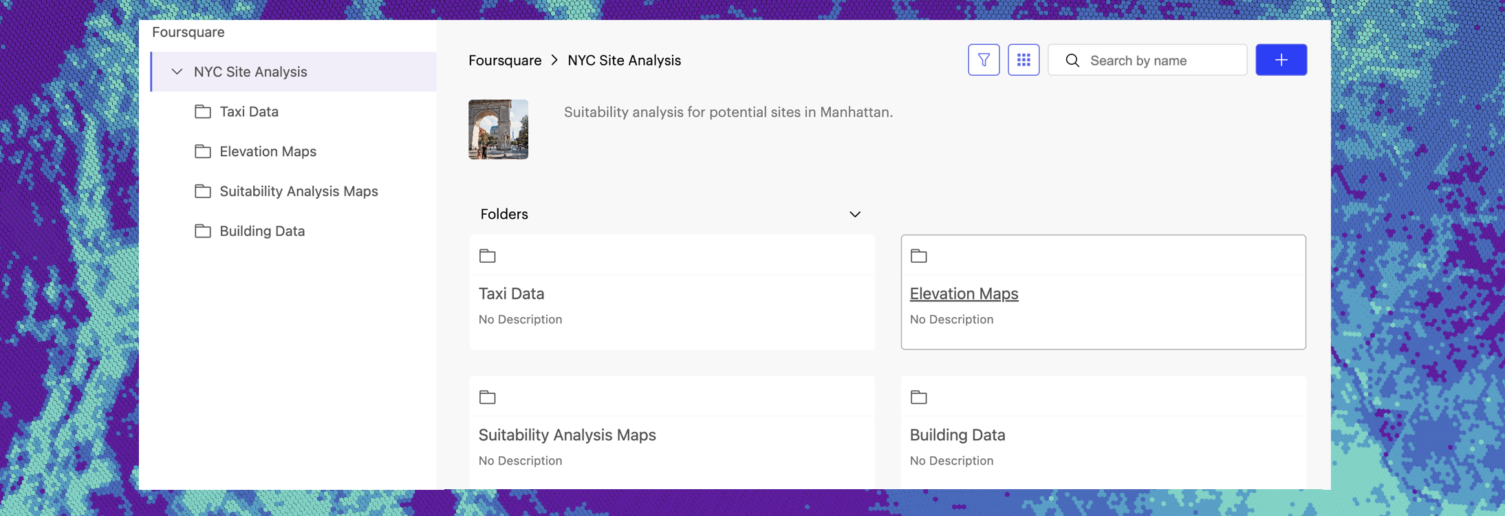Click folder icon beside sidebar Taxi Data
1505x516 pixels.
tap(203, 111)
